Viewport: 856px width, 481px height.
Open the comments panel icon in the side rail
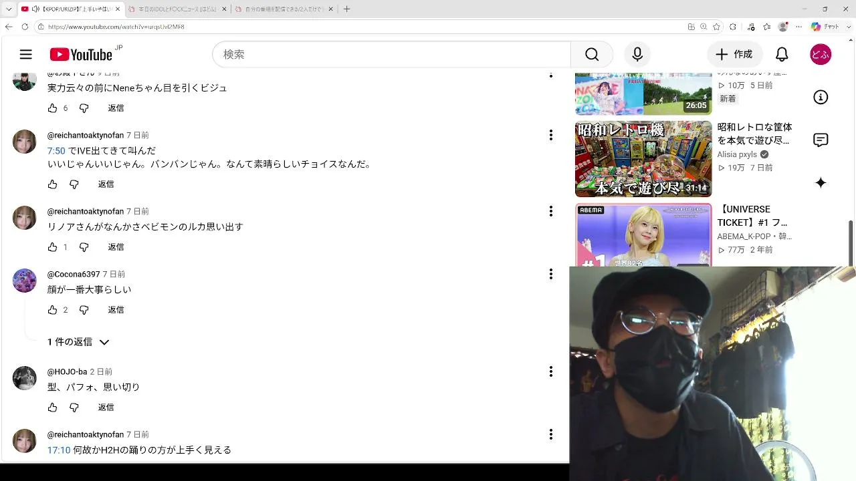point(821,140)
